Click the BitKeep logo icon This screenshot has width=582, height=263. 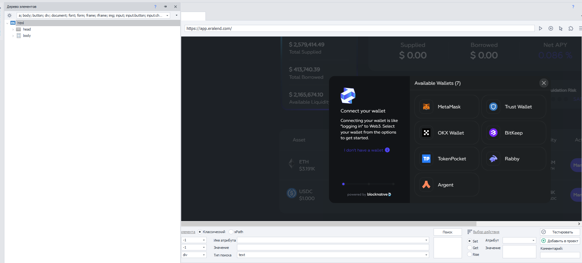click(493, 133)
